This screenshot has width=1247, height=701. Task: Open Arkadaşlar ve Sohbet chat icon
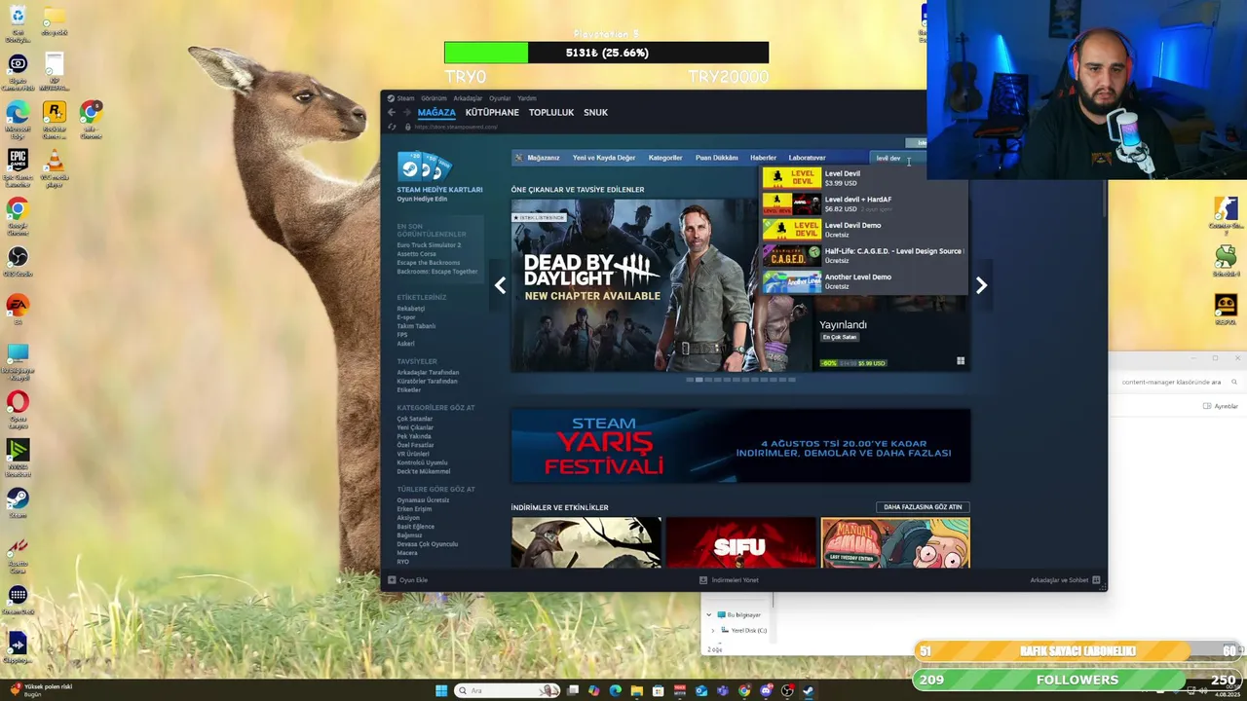point(1096,580)
